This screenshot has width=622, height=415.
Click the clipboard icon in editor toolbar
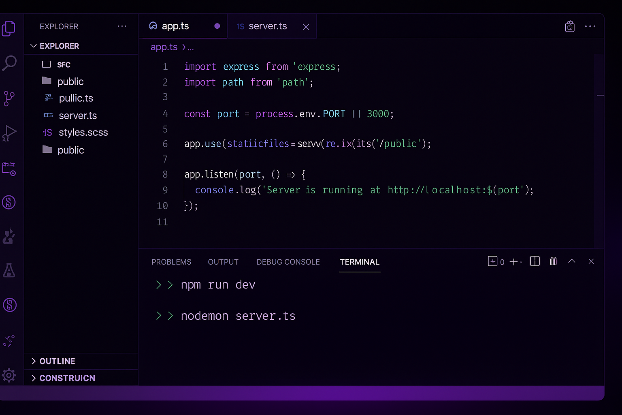[570, 26]
